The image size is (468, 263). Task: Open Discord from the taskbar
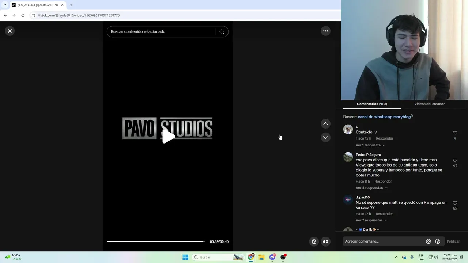point(272,257)
